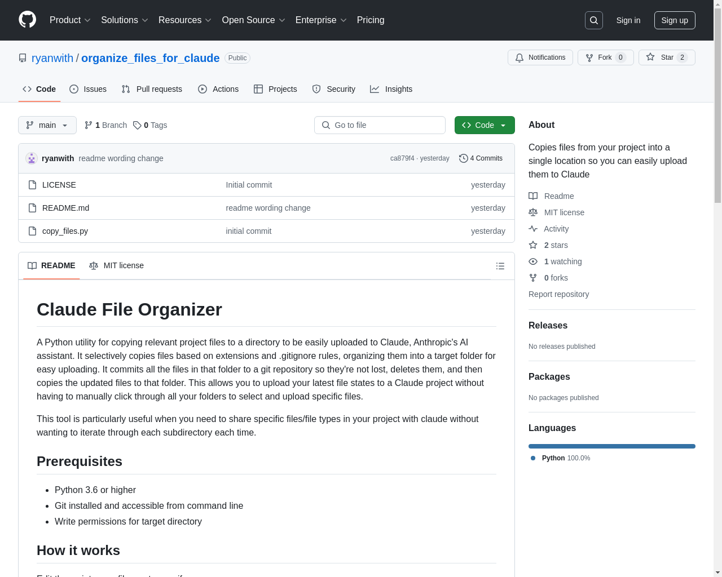Screen dimensions: 722x577
Task: Click the Python language bar
Action: coord(612,446)
